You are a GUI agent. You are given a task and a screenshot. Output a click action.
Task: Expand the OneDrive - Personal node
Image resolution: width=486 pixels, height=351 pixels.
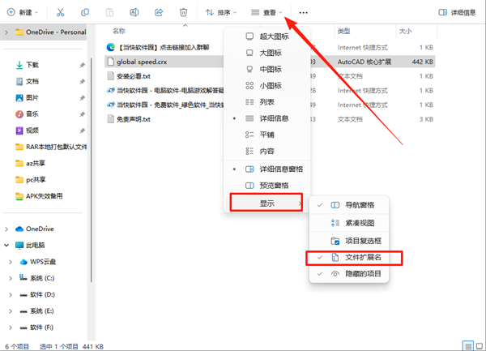click(8, 32)
